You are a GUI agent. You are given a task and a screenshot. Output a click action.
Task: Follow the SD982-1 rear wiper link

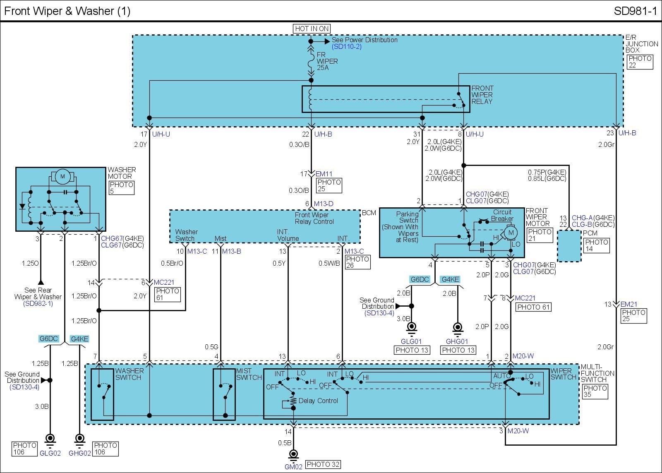click(38, 303)
